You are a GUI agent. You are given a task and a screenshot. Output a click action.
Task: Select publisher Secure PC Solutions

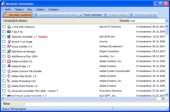pos(110,27)
